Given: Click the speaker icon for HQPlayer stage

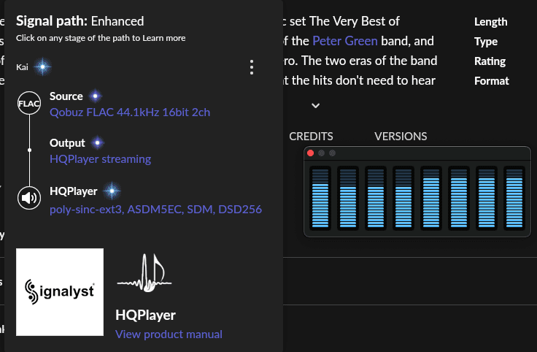Looking at the screenshot, I should point(29,198).
